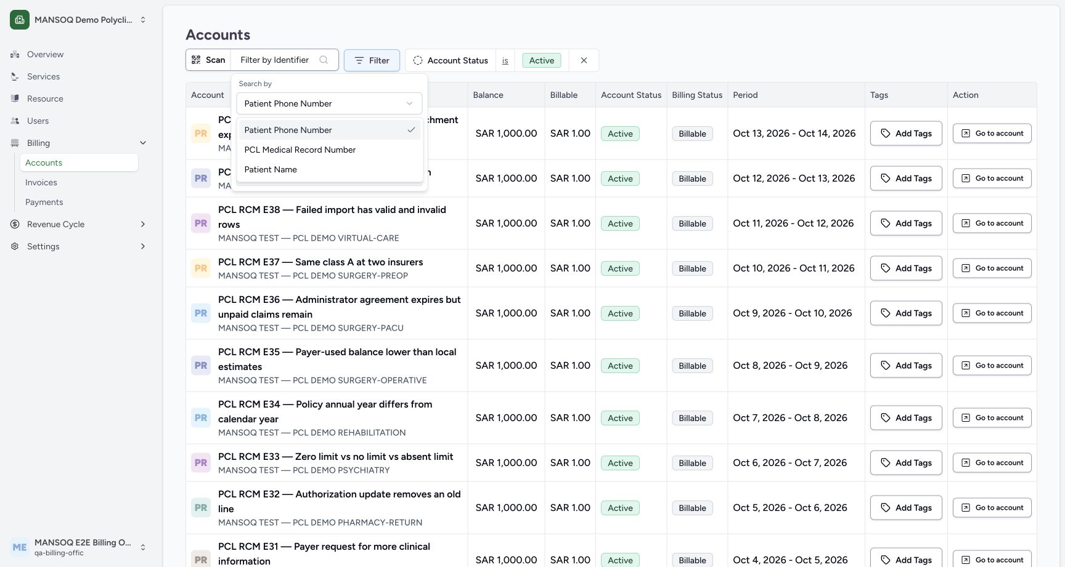Click the PR avatar of PCL RCM E32

(x=201, y=507)
